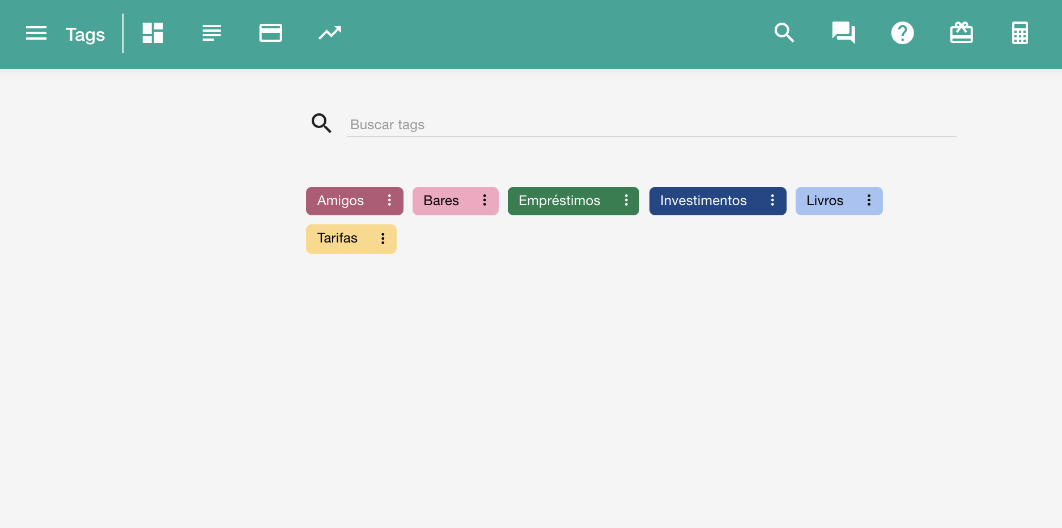Click the top bar search icon
The width and height of the screenshot is (1062, 528).
pyautogui.click(x=784, y=33)
